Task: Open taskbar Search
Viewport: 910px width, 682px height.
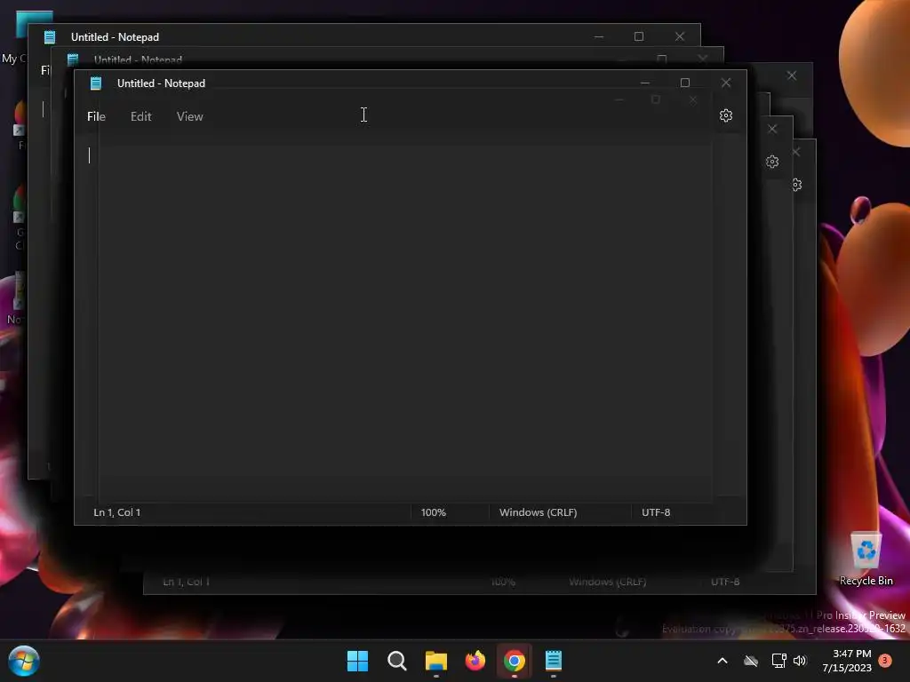Action: (397, 661)
